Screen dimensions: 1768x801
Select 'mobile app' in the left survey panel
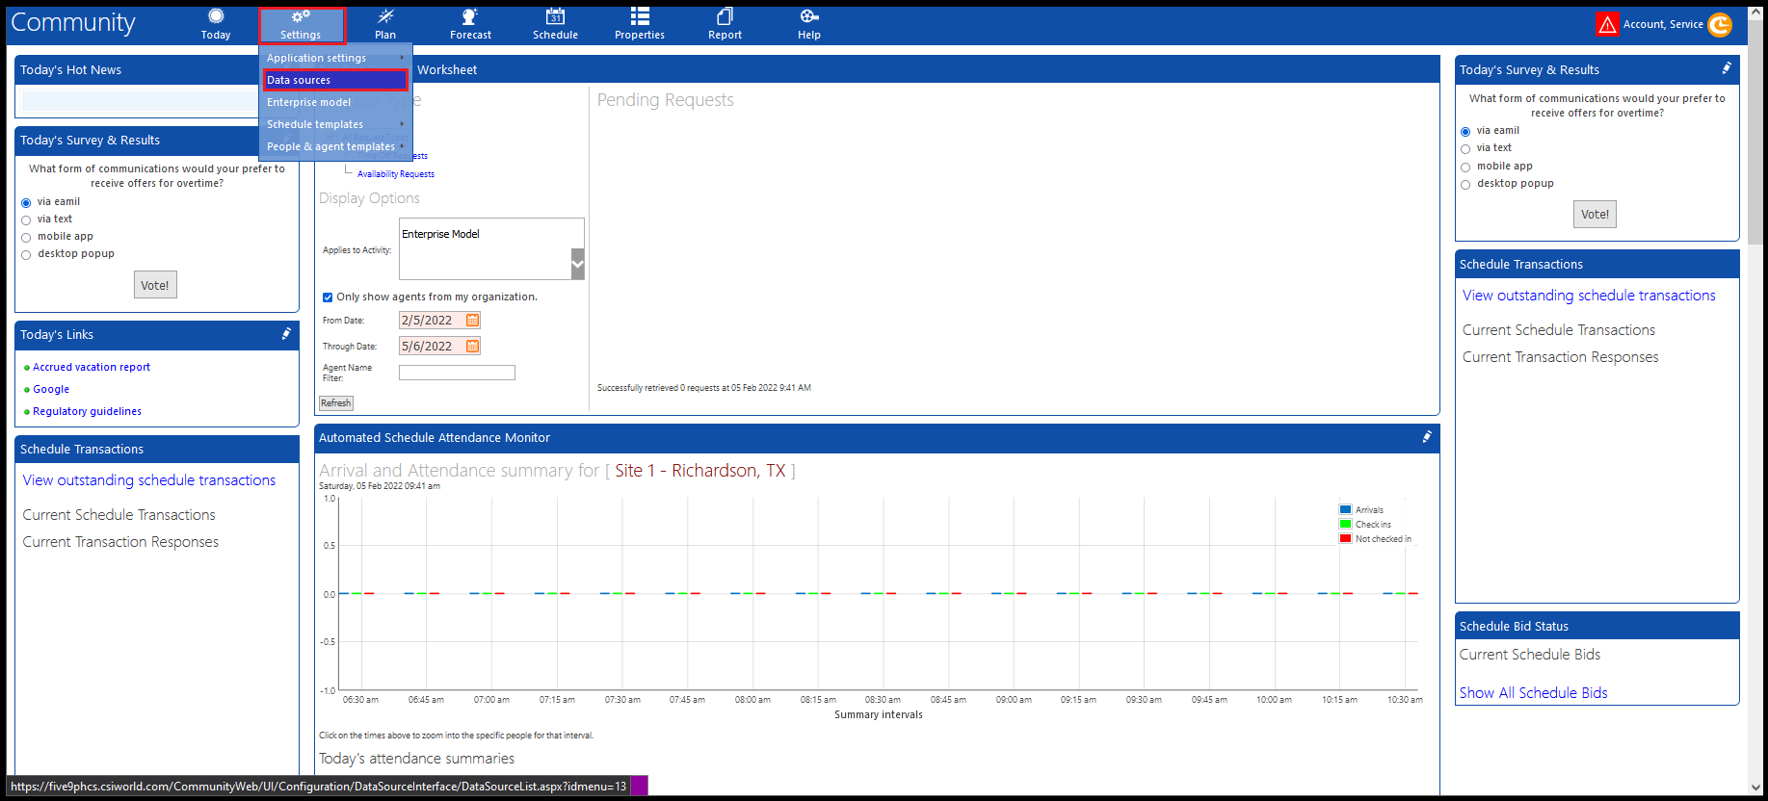(x=26, y=238)
